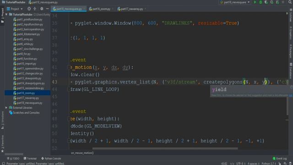Click part18_movesquare.py breadcrumb in navigation bar
This screenshot has height=165, width=293.
[x=43, y=2]
